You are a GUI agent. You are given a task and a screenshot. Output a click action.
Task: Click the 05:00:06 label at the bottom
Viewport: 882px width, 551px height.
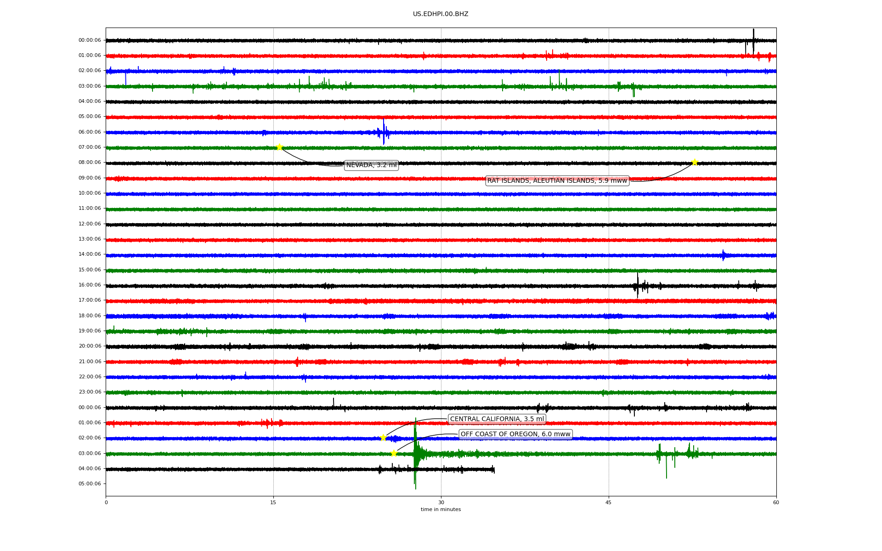[x=90, y=484]
